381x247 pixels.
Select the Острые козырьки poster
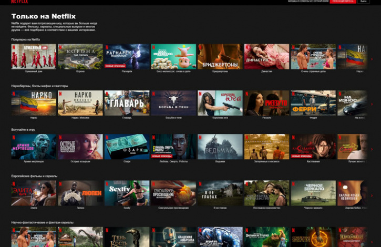[80, 147]
